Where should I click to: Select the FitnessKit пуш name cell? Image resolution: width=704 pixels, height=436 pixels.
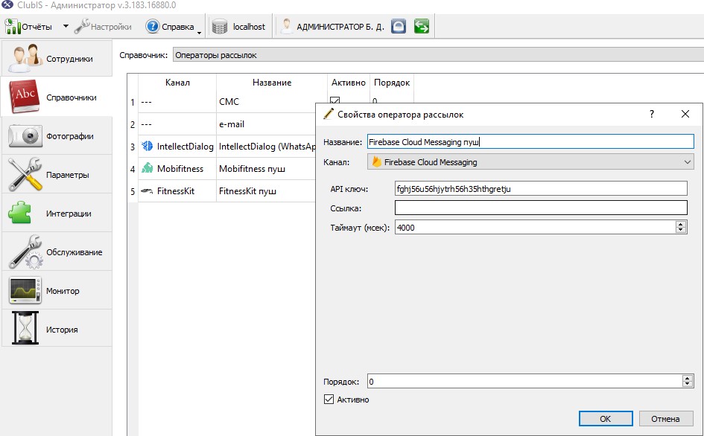pyautogui.click(x=266, y=191)
